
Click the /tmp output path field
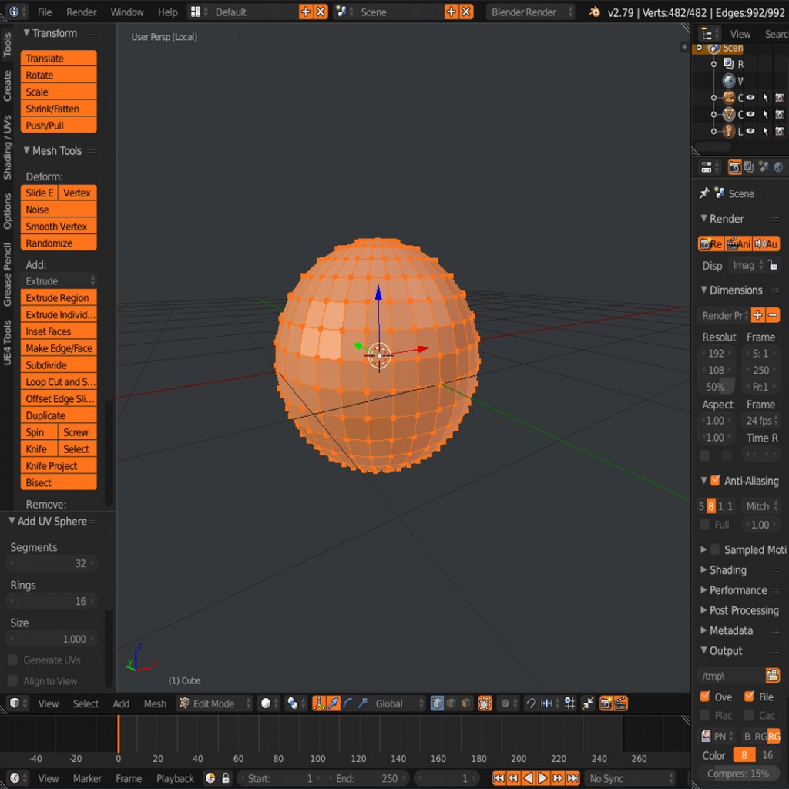[x=732, y=676]
